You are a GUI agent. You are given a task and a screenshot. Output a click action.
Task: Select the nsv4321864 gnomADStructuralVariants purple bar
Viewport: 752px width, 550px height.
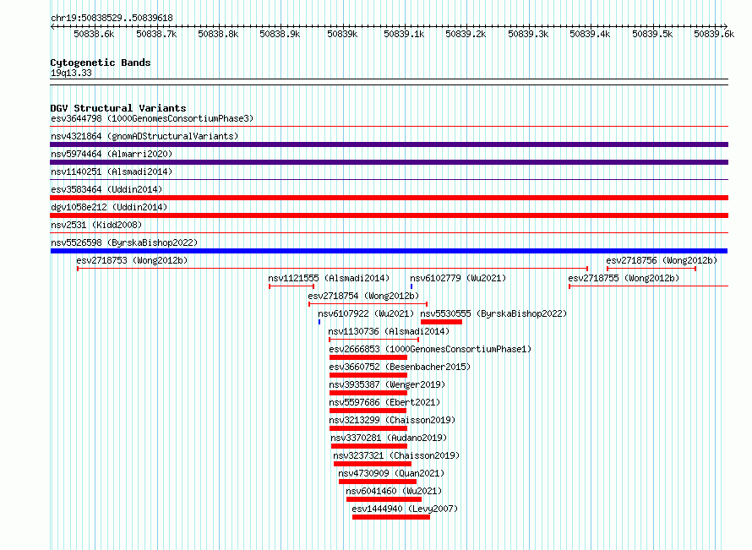pyautogui.click(x=389, y=144)
